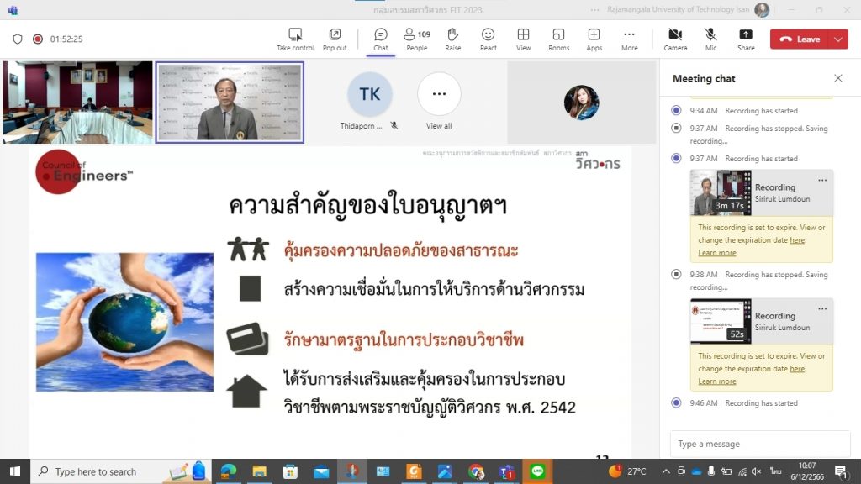Expand the Leave button dropdown arrow
861x484 pixels.
coord(837,39)
